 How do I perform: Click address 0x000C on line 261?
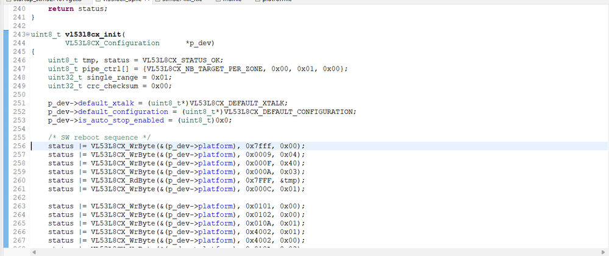coord(258,189)
